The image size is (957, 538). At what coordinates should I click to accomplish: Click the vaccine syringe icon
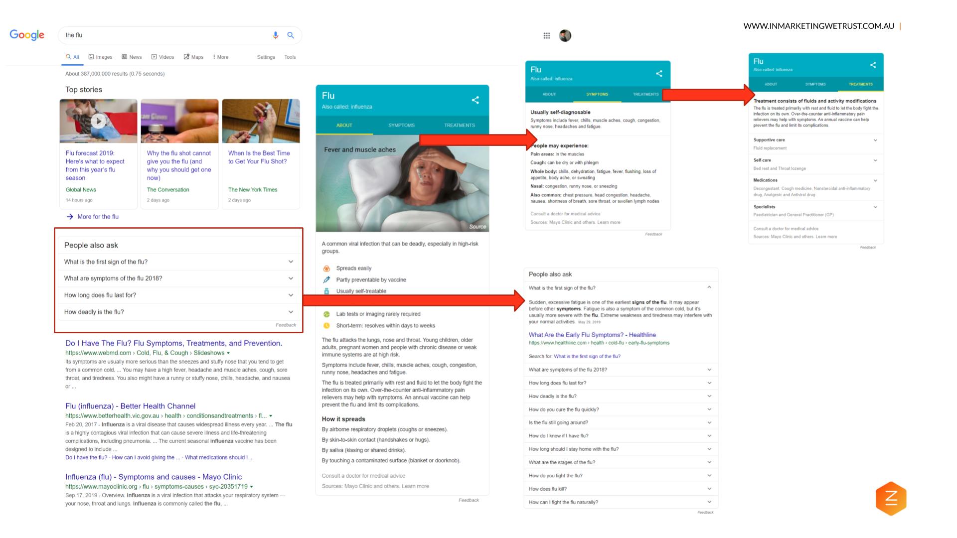point(326,279)
